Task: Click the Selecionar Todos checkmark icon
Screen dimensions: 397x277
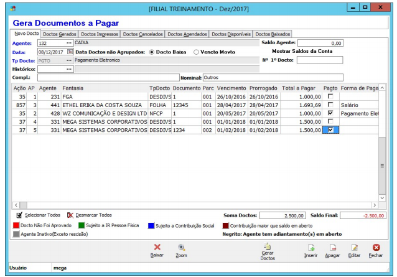Action: click(19, 215)
